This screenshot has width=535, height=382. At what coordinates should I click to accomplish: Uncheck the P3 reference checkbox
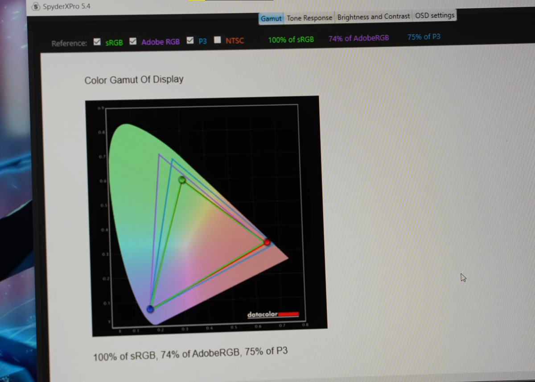tap(190, 41)
